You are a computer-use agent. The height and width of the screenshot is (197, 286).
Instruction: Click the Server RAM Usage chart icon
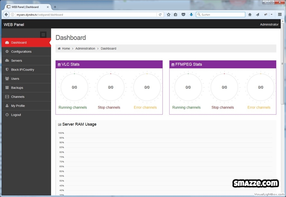tap(59, 125)
